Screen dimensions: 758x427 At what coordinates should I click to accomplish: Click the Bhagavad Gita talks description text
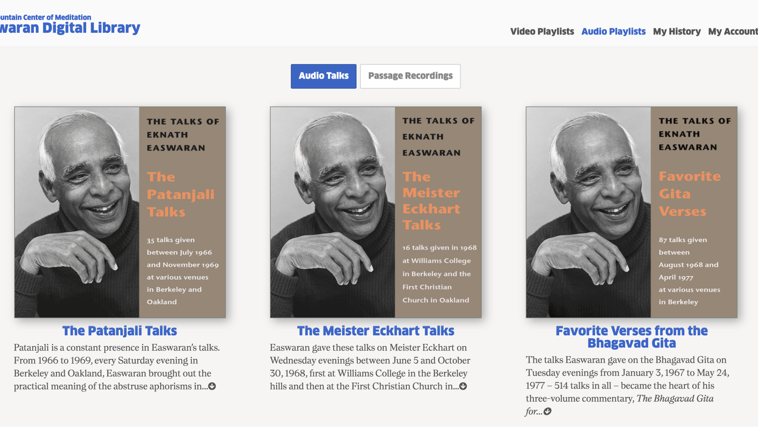[x=628, y=386]
